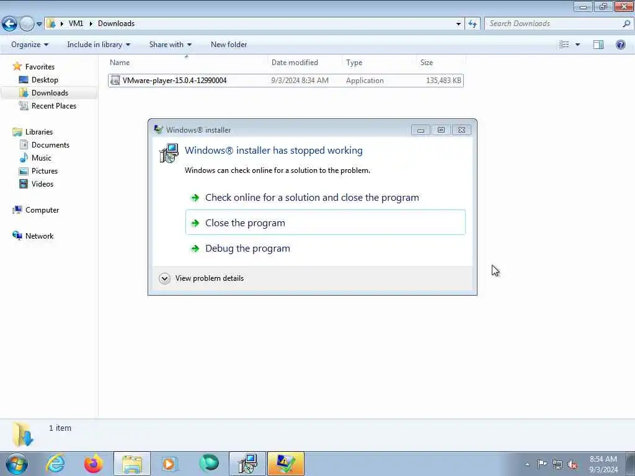
Task: Open the Include in library menu
Action: click(x=99, y=45)
